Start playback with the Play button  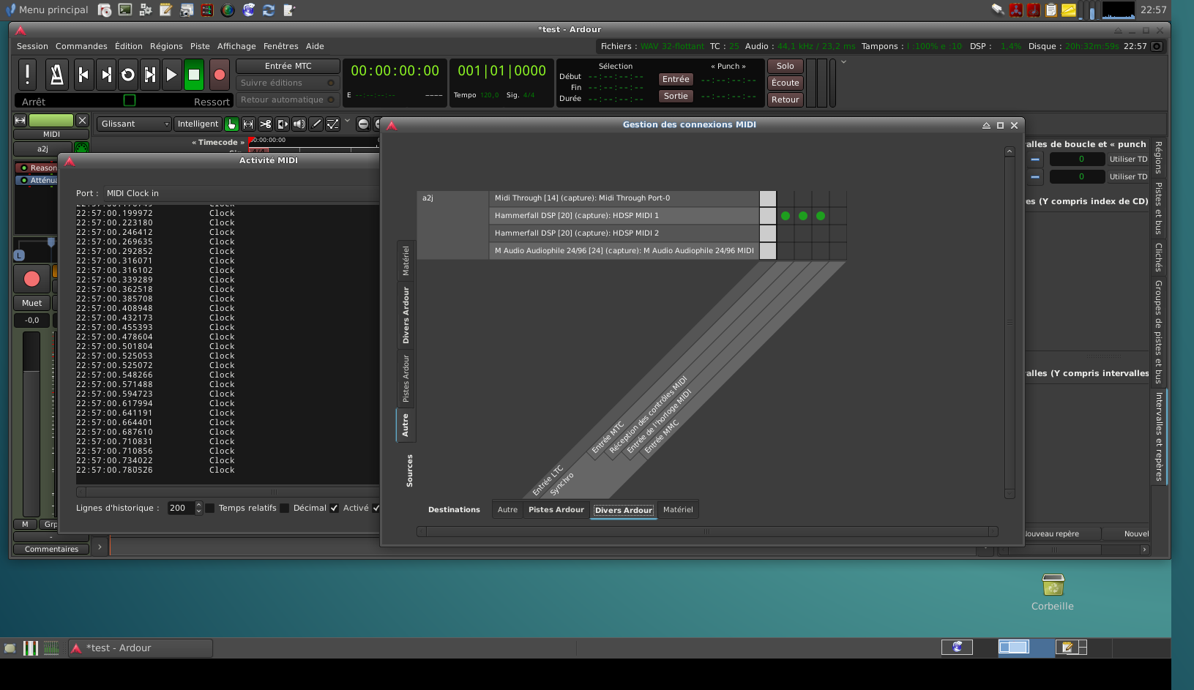[x=171, y=75]
